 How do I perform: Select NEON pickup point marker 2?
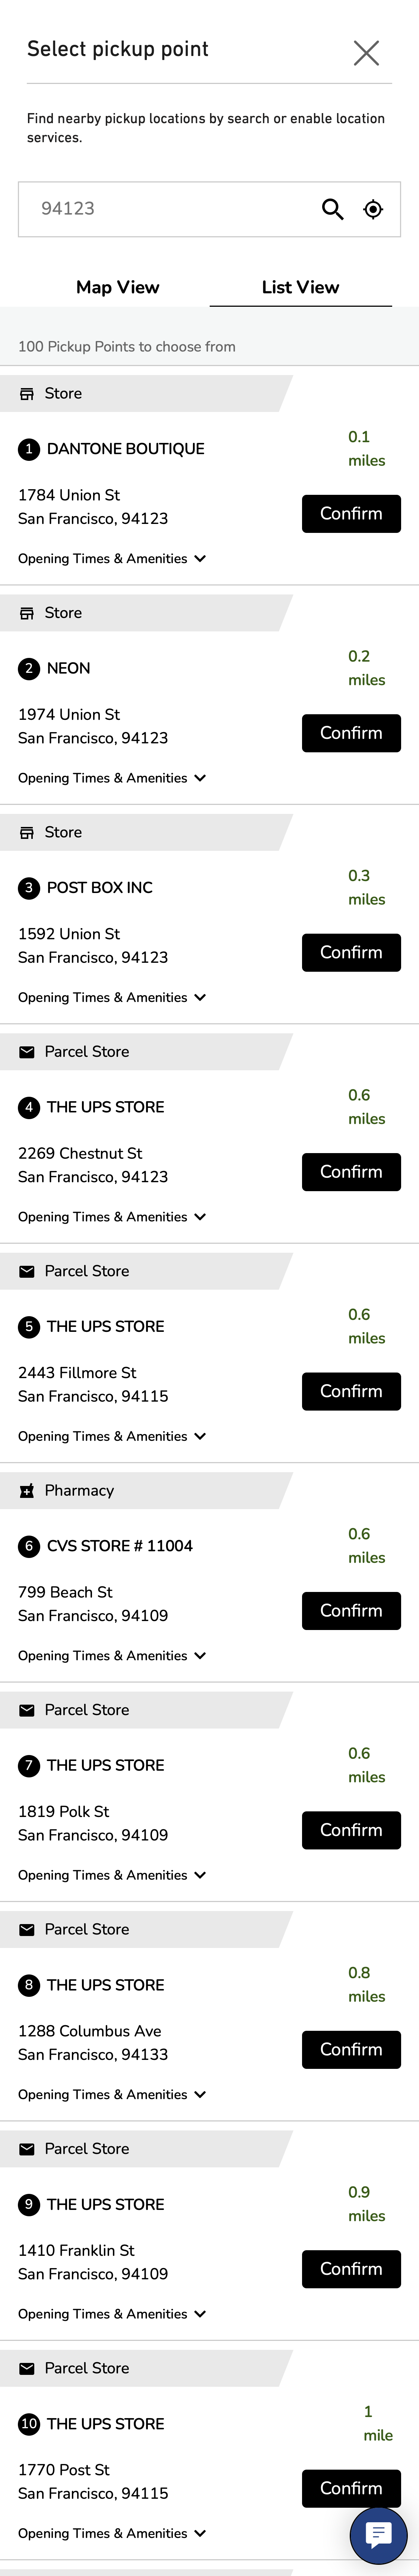(29, 668)
